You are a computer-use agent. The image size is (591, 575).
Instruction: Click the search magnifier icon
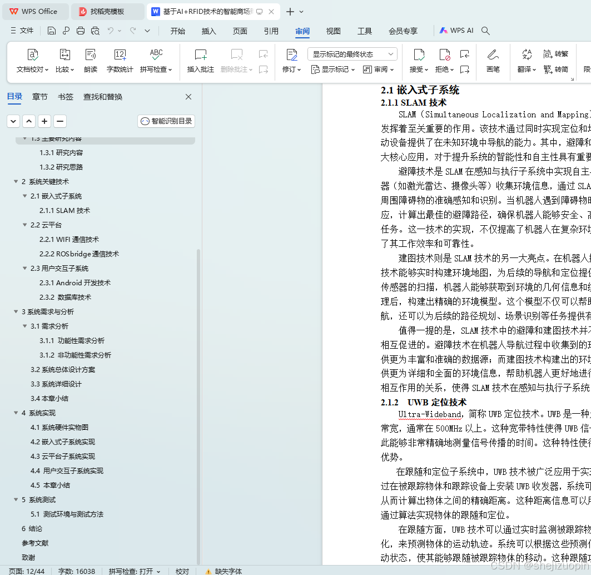tap(485, 31)
